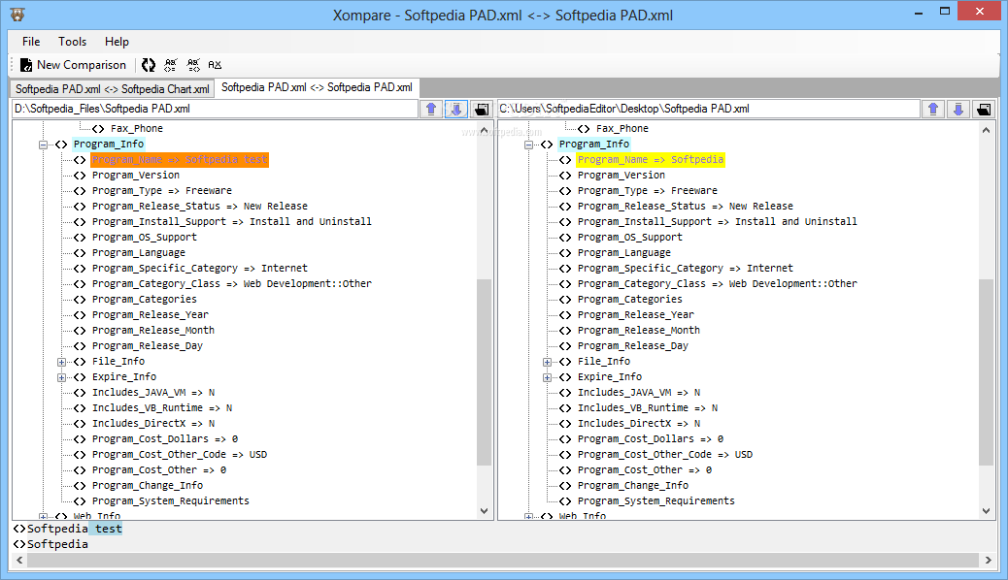Select Program_Release_Year in right pane

pos(635,314)
